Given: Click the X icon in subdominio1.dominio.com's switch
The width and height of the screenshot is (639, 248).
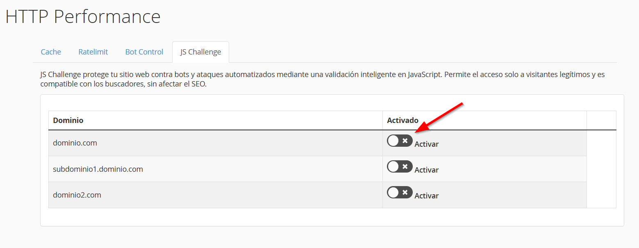Looking at the screenshot, I should pos(405,167).
